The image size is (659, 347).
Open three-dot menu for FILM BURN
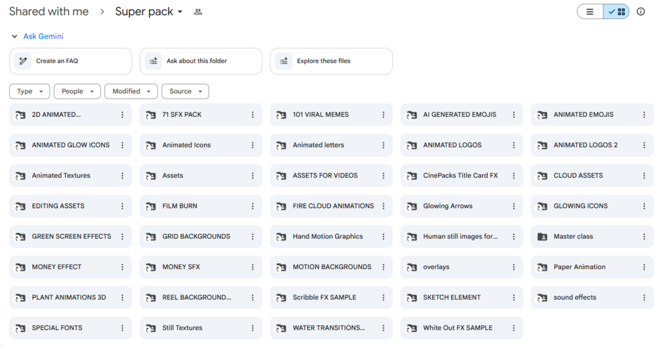(252, 206)
